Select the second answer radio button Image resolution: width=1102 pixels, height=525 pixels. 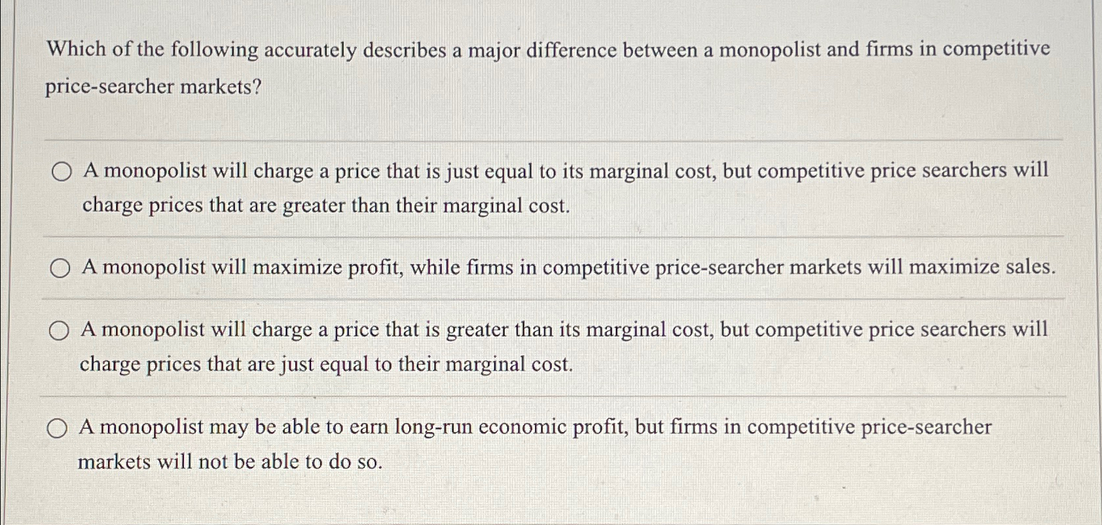click(x=60, y=267)
